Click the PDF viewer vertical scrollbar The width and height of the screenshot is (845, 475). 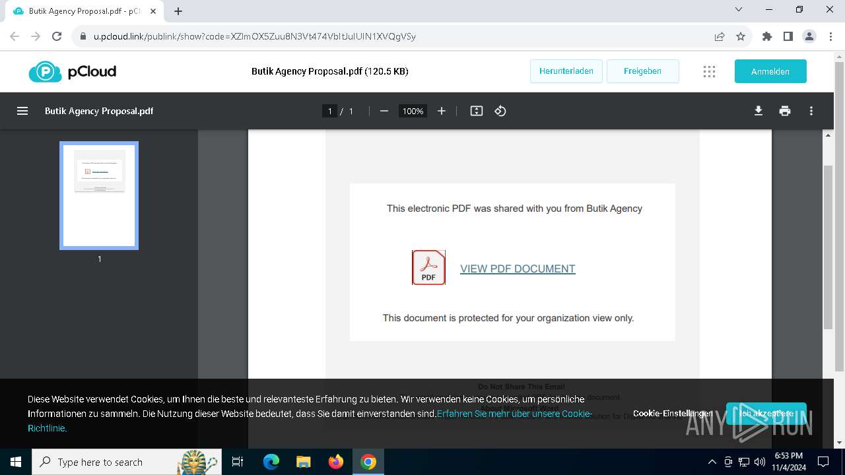[x=828, y=247]
